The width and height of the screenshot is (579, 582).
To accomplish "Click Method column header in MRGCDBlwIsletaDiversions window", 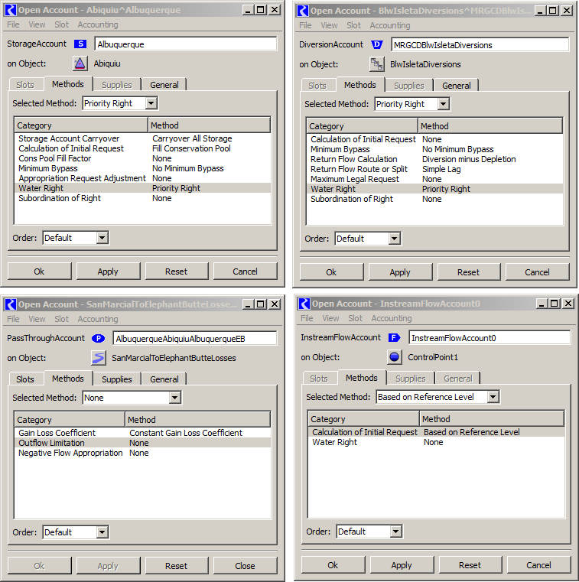I will pos(490,126).
